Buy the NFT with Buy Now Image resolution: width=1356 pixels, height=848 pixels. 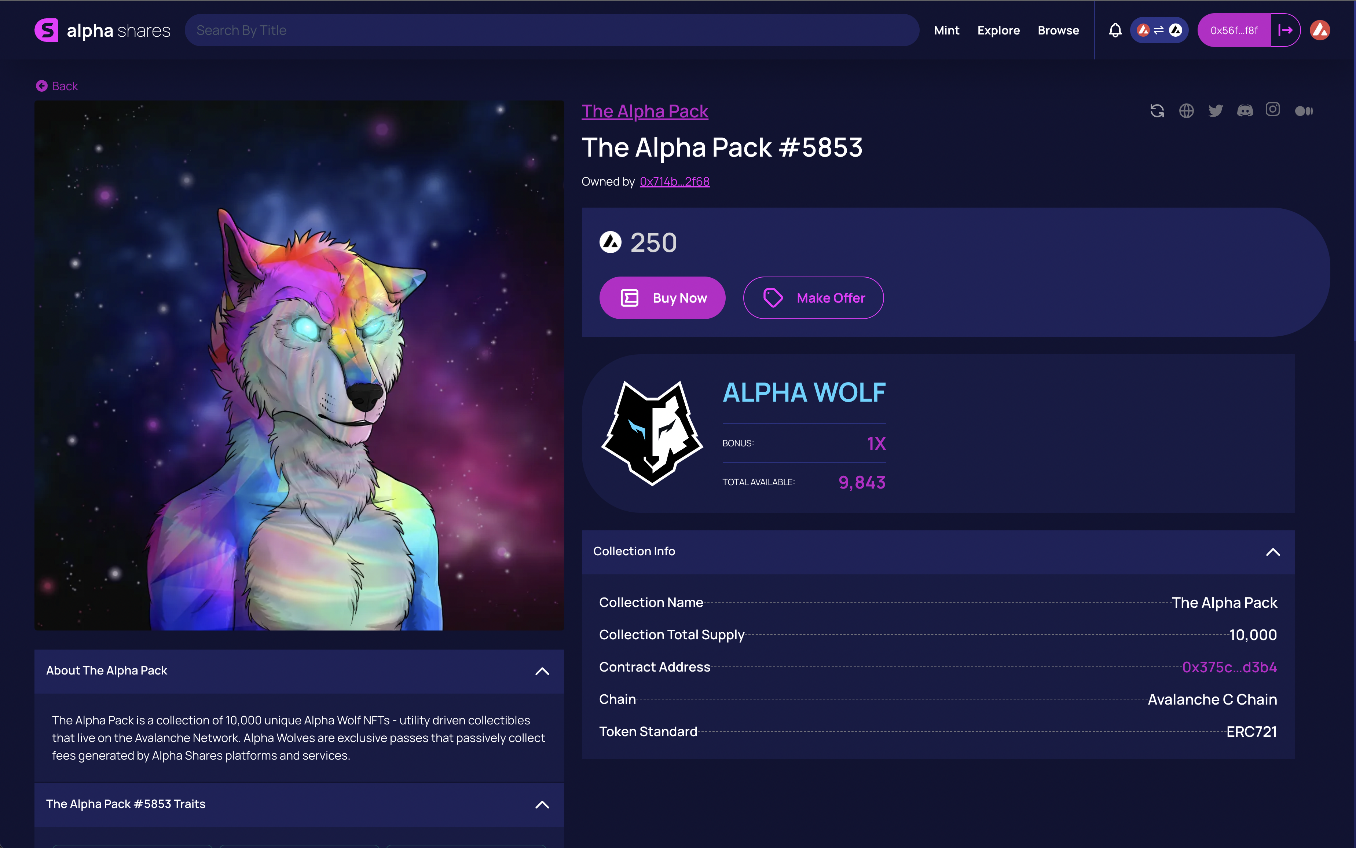(662, 298)
